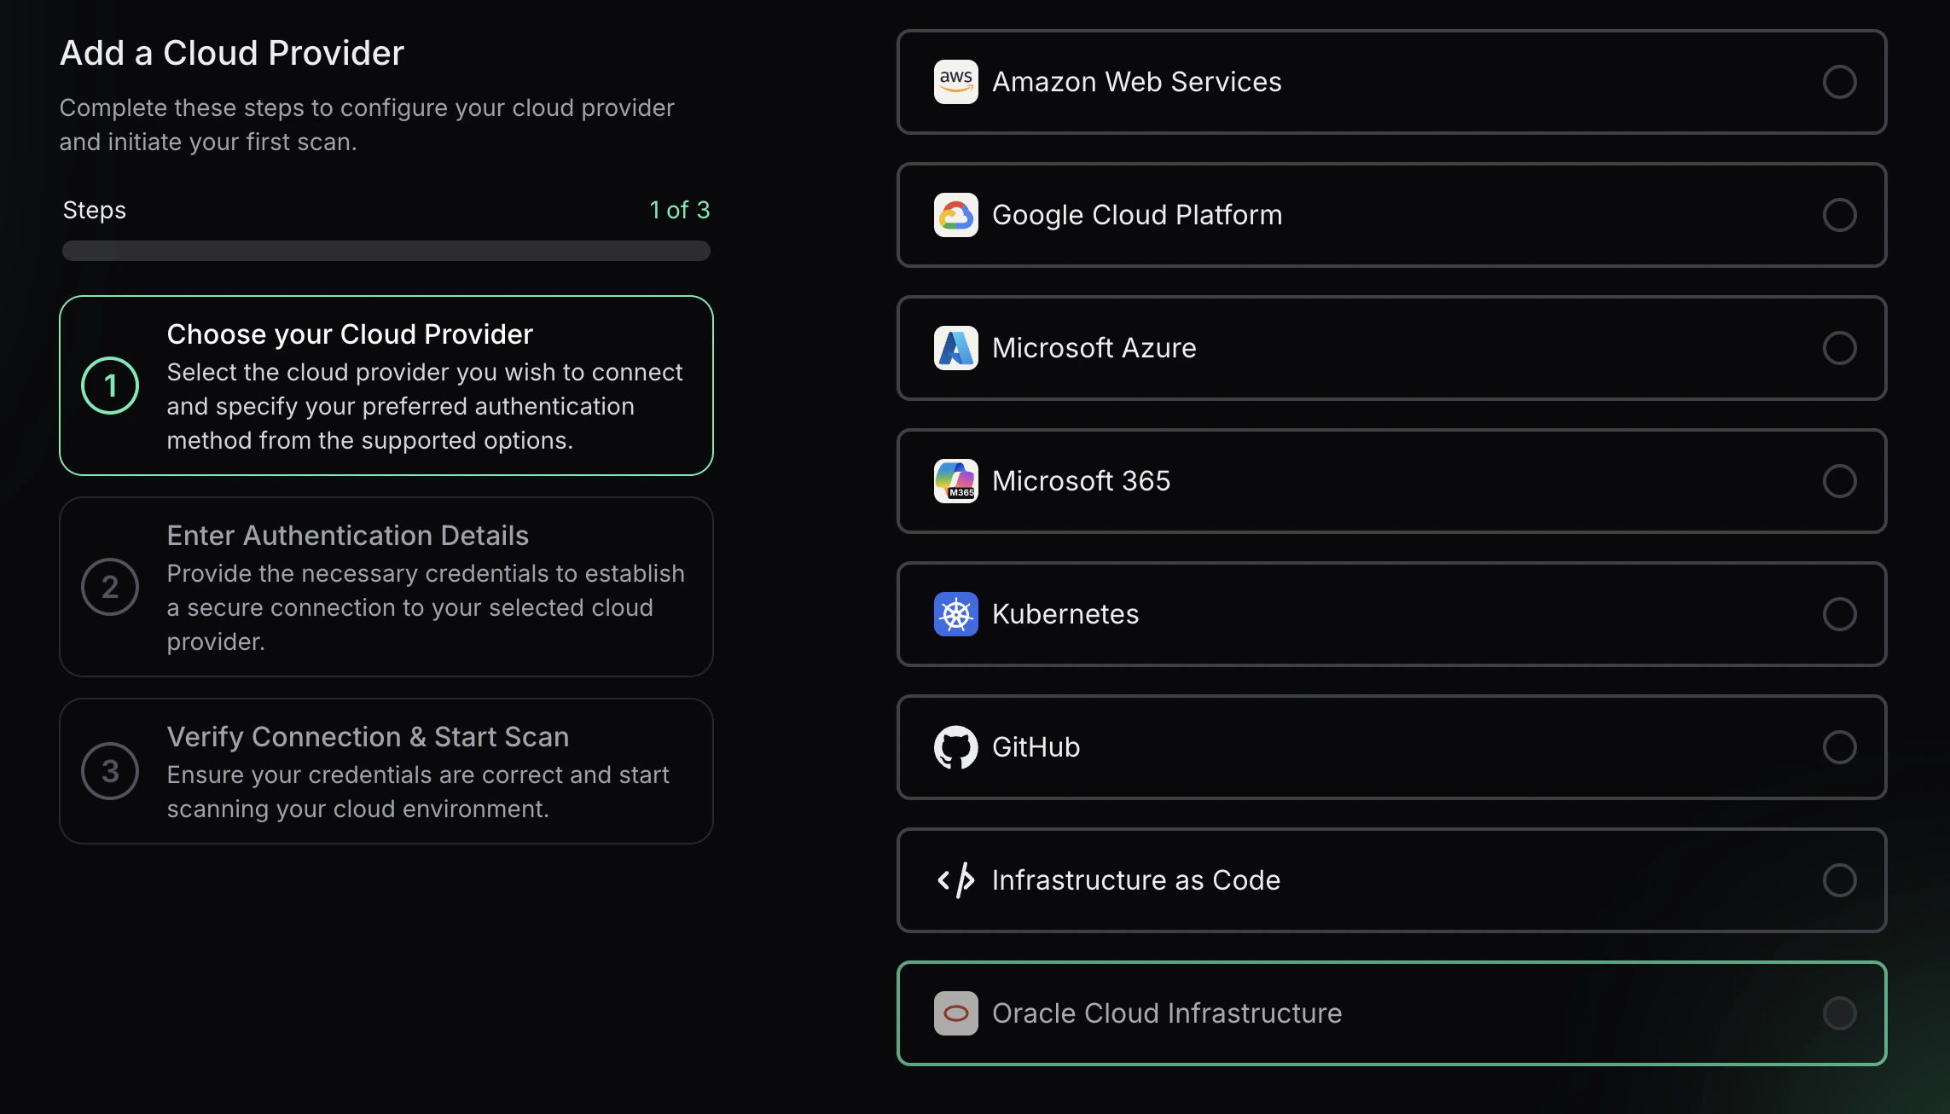This screenshot has height=1114, width=1950.
Task: Click the AWS logo icon
Action: tap(955, 81)
